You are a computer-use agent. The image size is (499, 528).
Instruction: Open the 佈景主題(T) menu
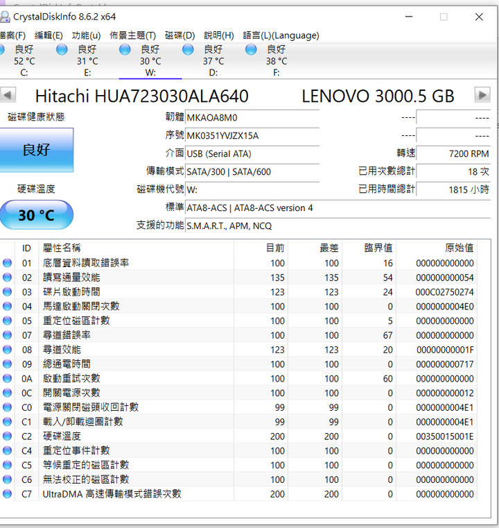(133, 35)
